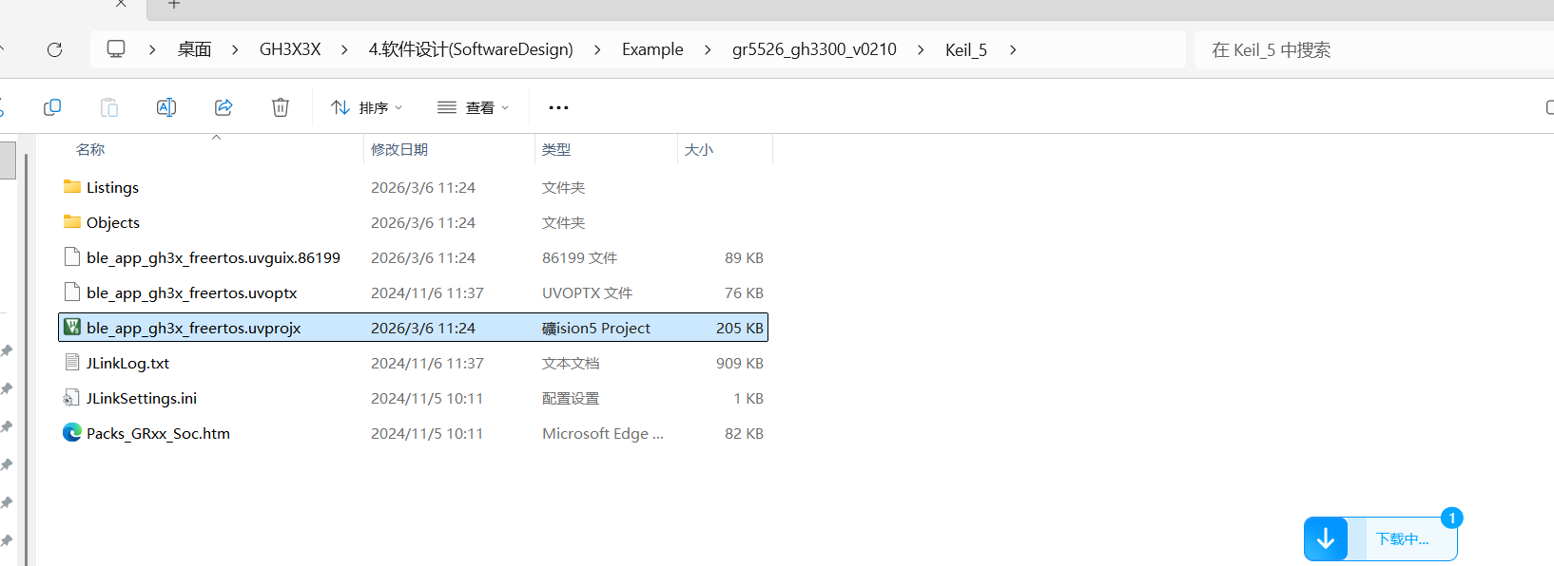The width and height of the screenshot is (1554, 566).
Task: Open the 查看 view dropdown
Action: [473, 107]
